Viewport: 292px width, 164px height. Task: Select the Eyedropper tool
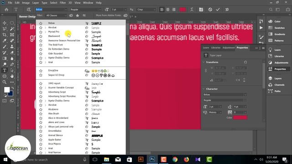tap(5, 41)
